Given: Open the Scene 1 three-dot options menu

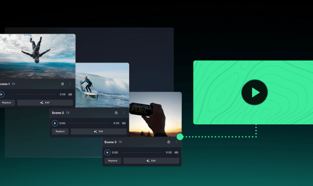Looking at the screenshot, I should click(70, 84).
